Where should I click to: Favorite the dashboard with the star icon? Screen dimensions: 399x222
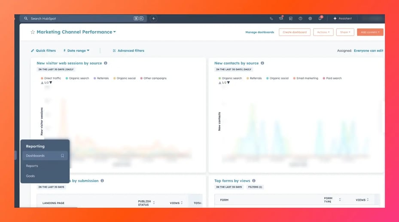[x=33, y=32]
